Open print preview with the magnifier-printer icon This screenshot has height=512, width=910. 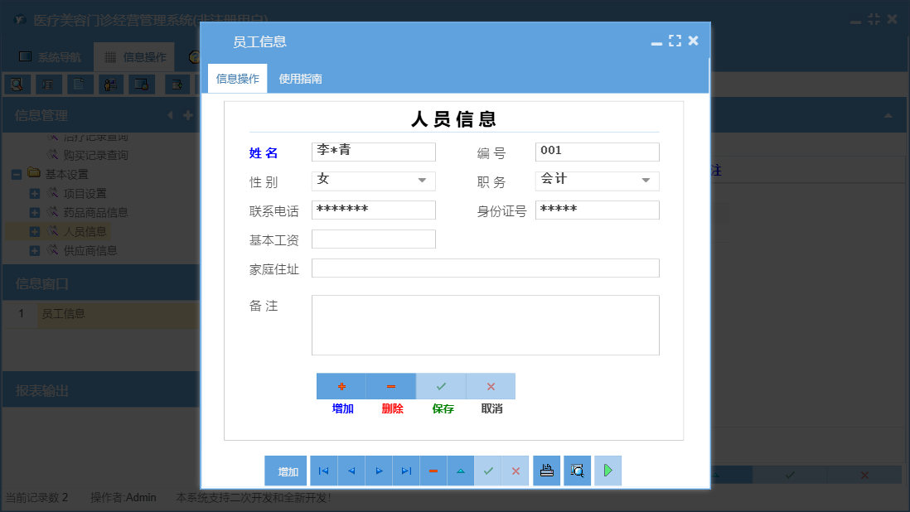coord(577,470)
